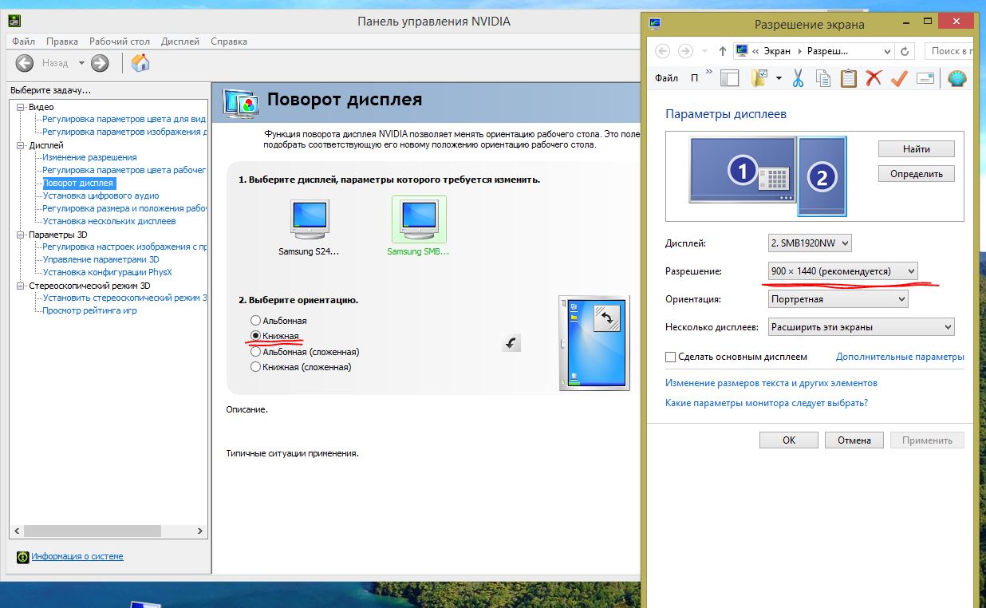The height and width of the screenshot is (608, 986).
Task: Open Установка нескольких дисплеев tree item
Action: [x=109, y=222]
